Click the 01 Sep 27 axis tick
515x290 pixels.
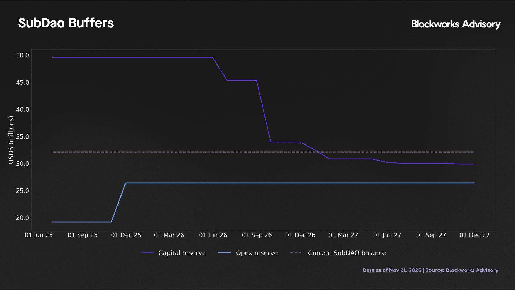coord(431,235)
